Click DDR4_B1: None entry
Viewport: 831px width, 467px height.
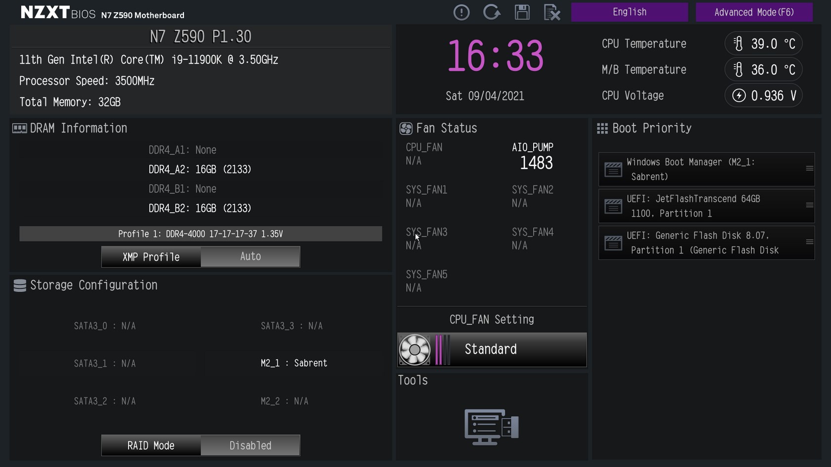pyautogui.click(x=183, y=189)
